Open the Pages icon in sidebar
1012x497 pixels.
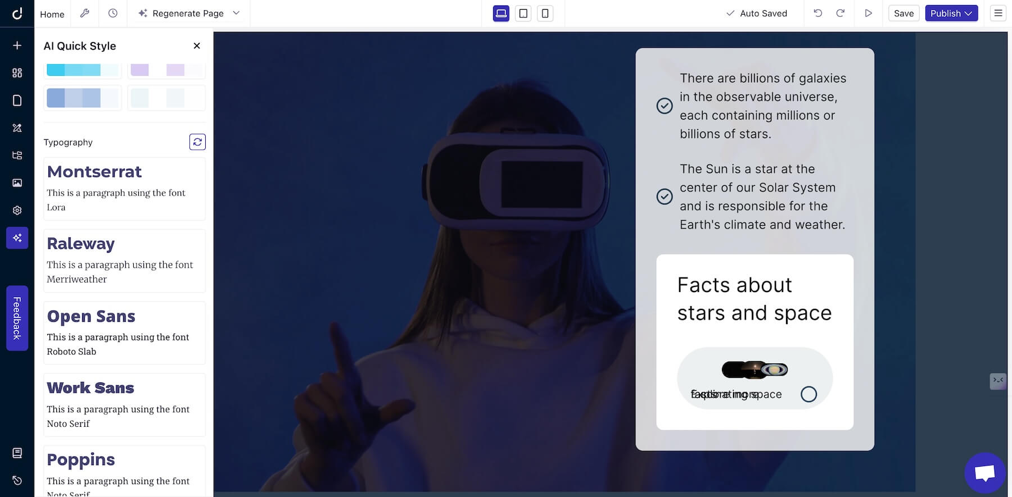17,101
